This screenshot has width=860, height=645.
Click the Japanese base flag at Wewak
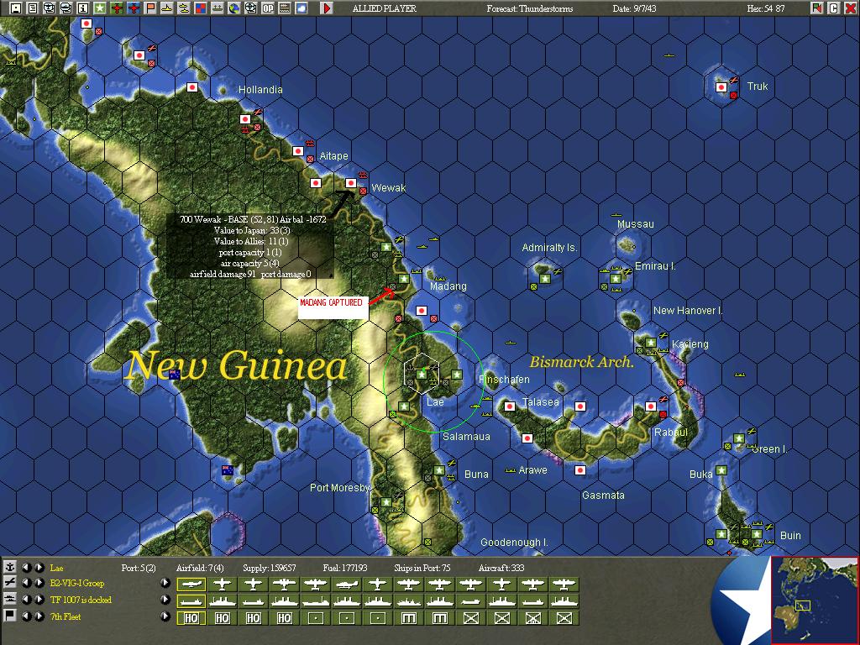coord(351,182)
